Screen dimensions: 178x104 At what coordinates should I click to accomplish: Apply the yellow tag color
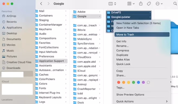[128, 82]
